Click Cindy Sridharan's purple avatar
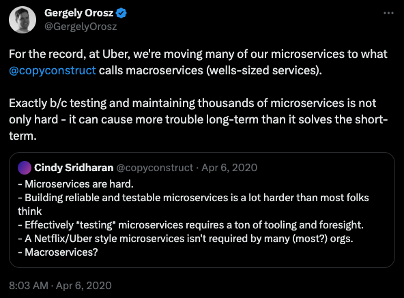Screen dimensions: 404x298 (x=25, y=168)
